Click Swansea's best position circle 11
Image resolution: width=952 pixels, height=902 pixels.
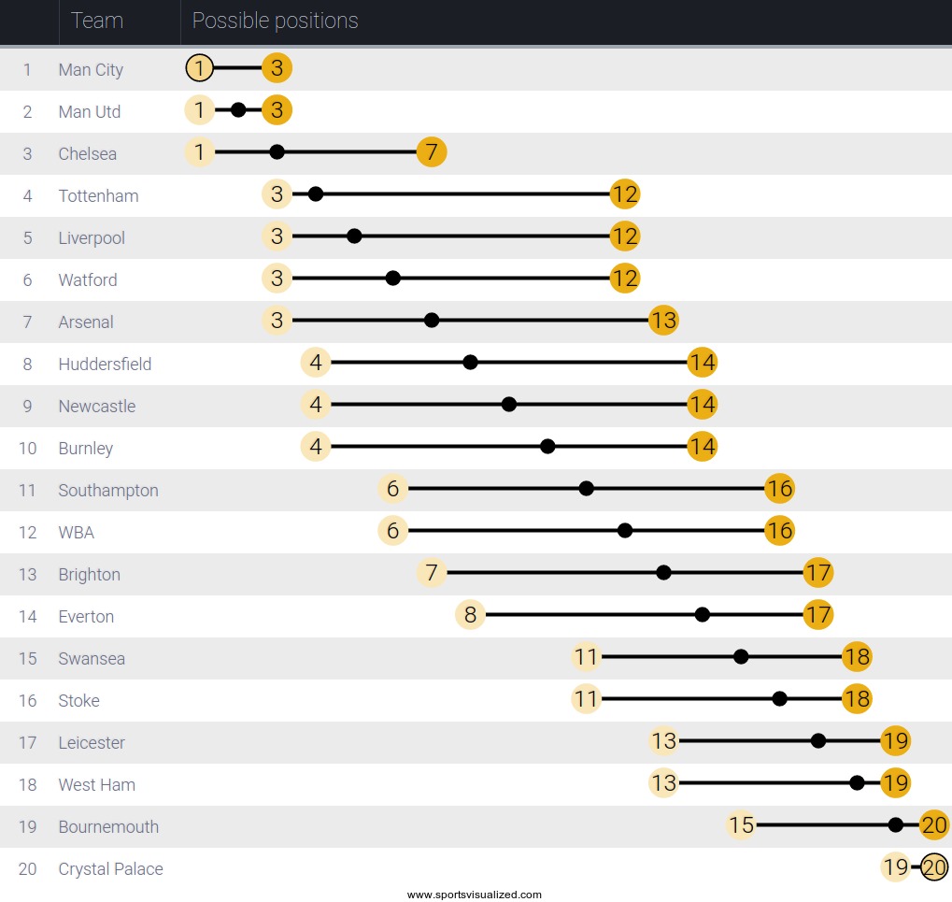(586, 657)
